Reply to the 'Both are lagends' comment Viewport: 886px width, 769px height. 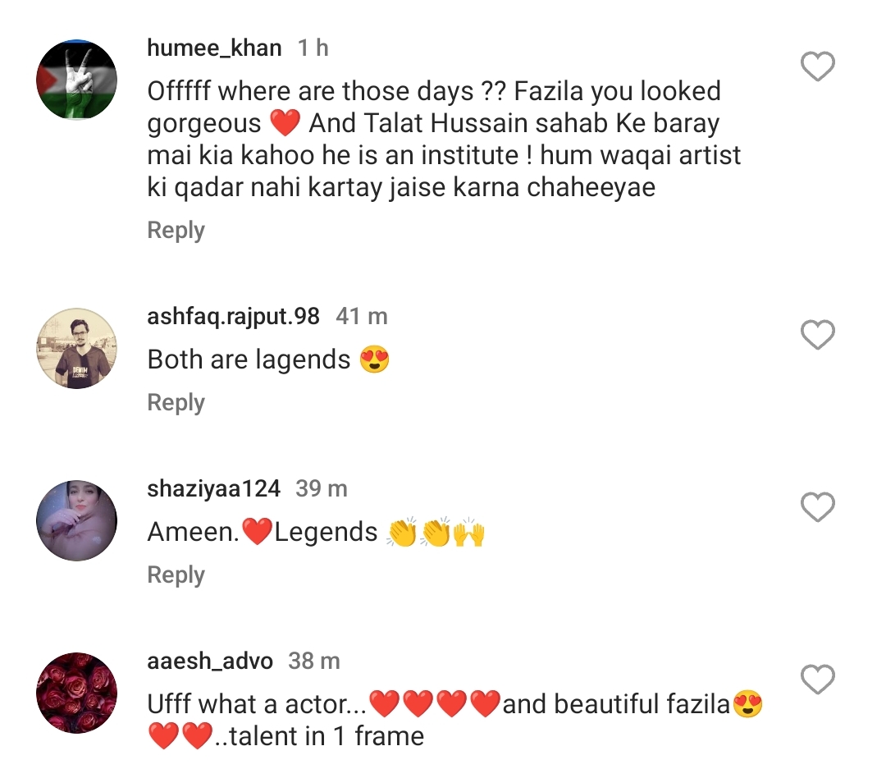pyautogui.click(x=175, y=402)
